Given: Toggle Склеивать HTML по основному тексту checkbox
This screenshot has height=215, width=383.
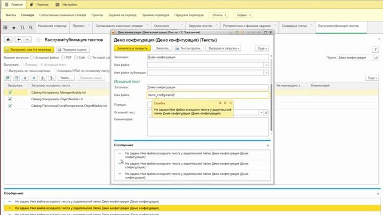Looking at the screenshot, I should coord(54,70).
